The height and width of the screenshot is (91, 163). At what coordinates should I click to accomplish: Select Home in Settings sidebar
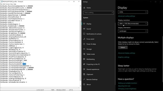click(89, 8)
